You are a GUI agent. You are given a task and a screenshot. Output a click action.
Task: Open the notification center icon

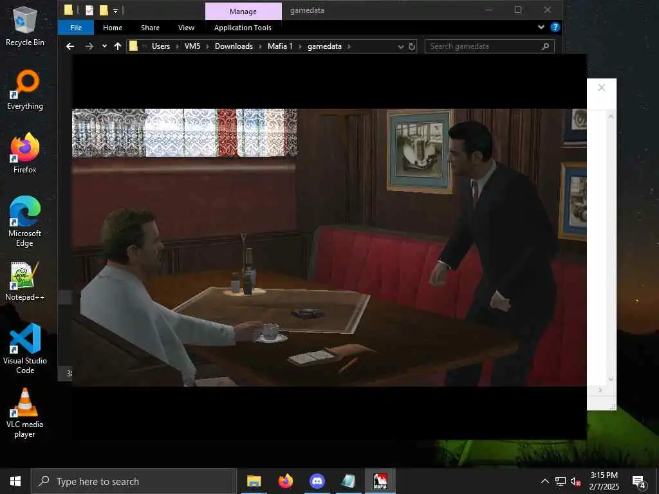pos(638,481)
